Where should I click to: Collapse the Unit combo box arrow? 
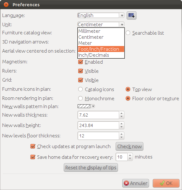(122, 25)
